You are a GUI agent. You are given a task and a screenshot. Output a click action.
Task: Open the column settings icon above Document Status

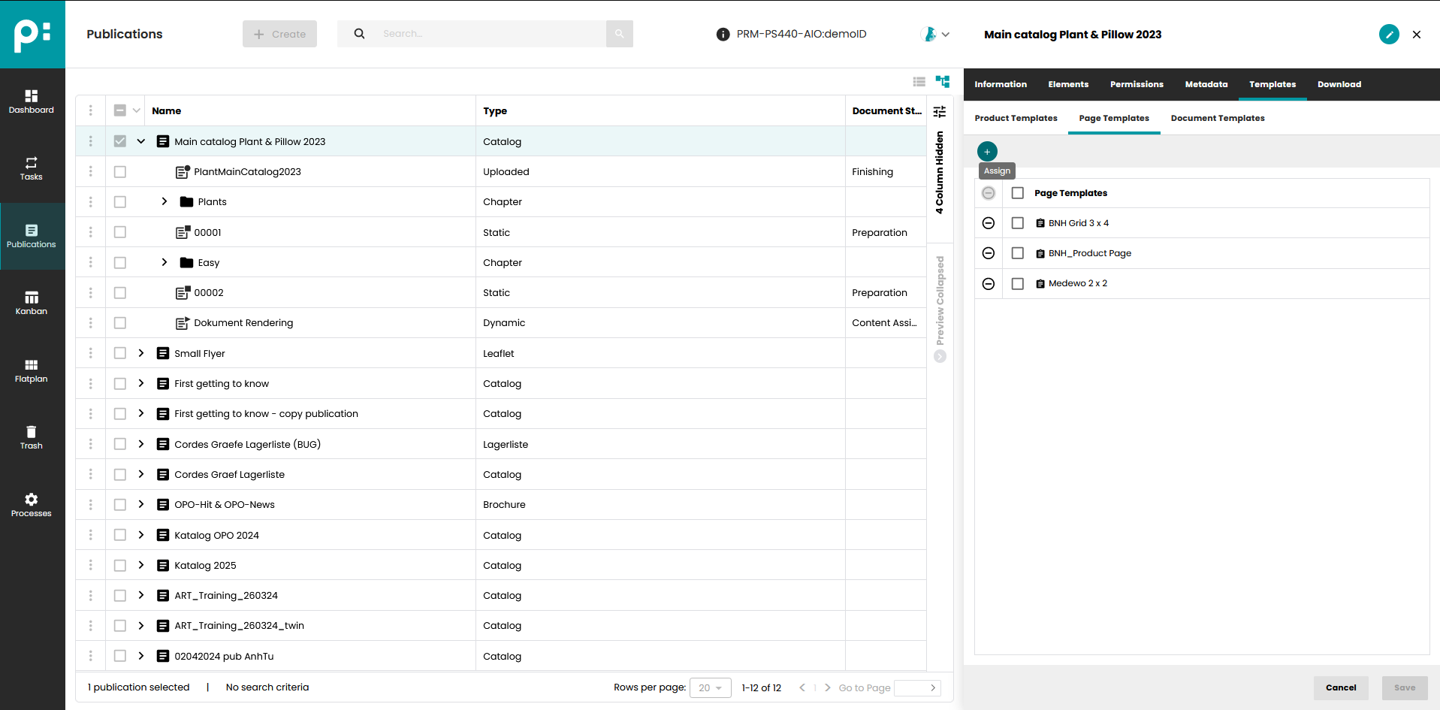point(939,110)
